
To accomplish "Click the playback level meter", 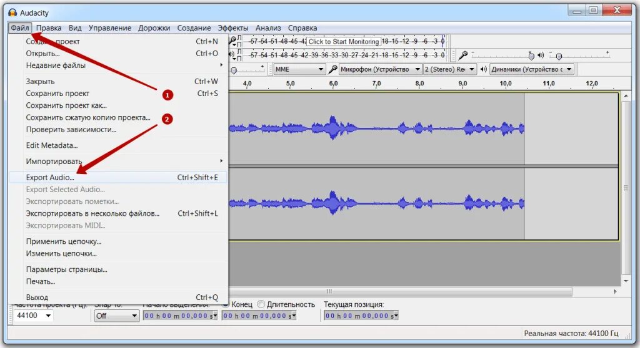I will [x=345, y=55].
